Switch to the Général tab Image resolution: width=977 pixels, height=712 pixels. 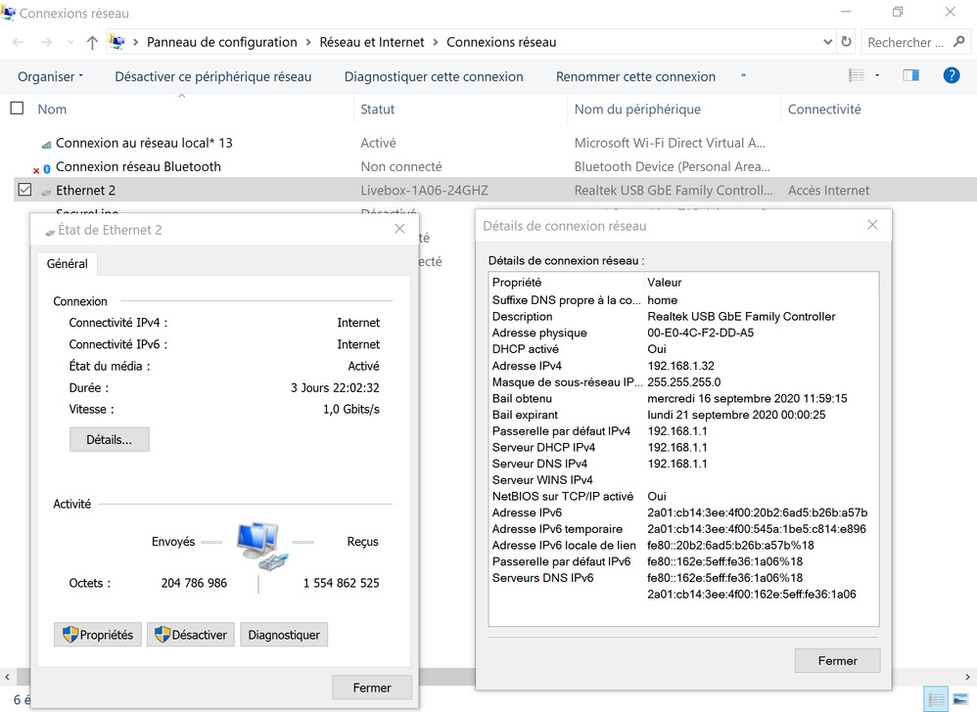click(x=67, y=263)
